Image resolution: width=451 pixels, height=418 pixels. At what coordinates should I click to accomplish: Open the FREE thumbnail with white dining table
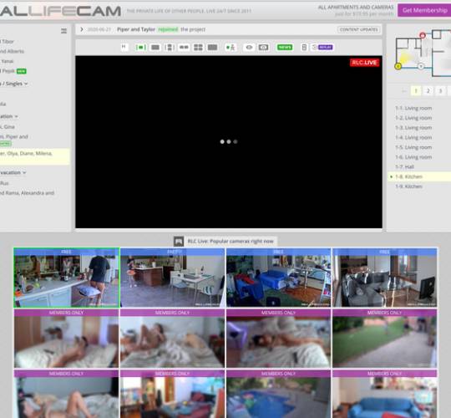(172, 278)
